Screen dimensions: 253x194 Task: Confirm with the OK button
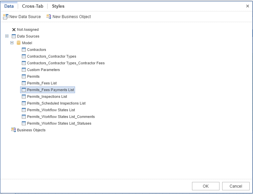[205, 186]
